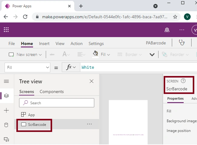This screenshot has width=197, height=145.
Task: Click the Image position property label
Action: pos(179,131)
